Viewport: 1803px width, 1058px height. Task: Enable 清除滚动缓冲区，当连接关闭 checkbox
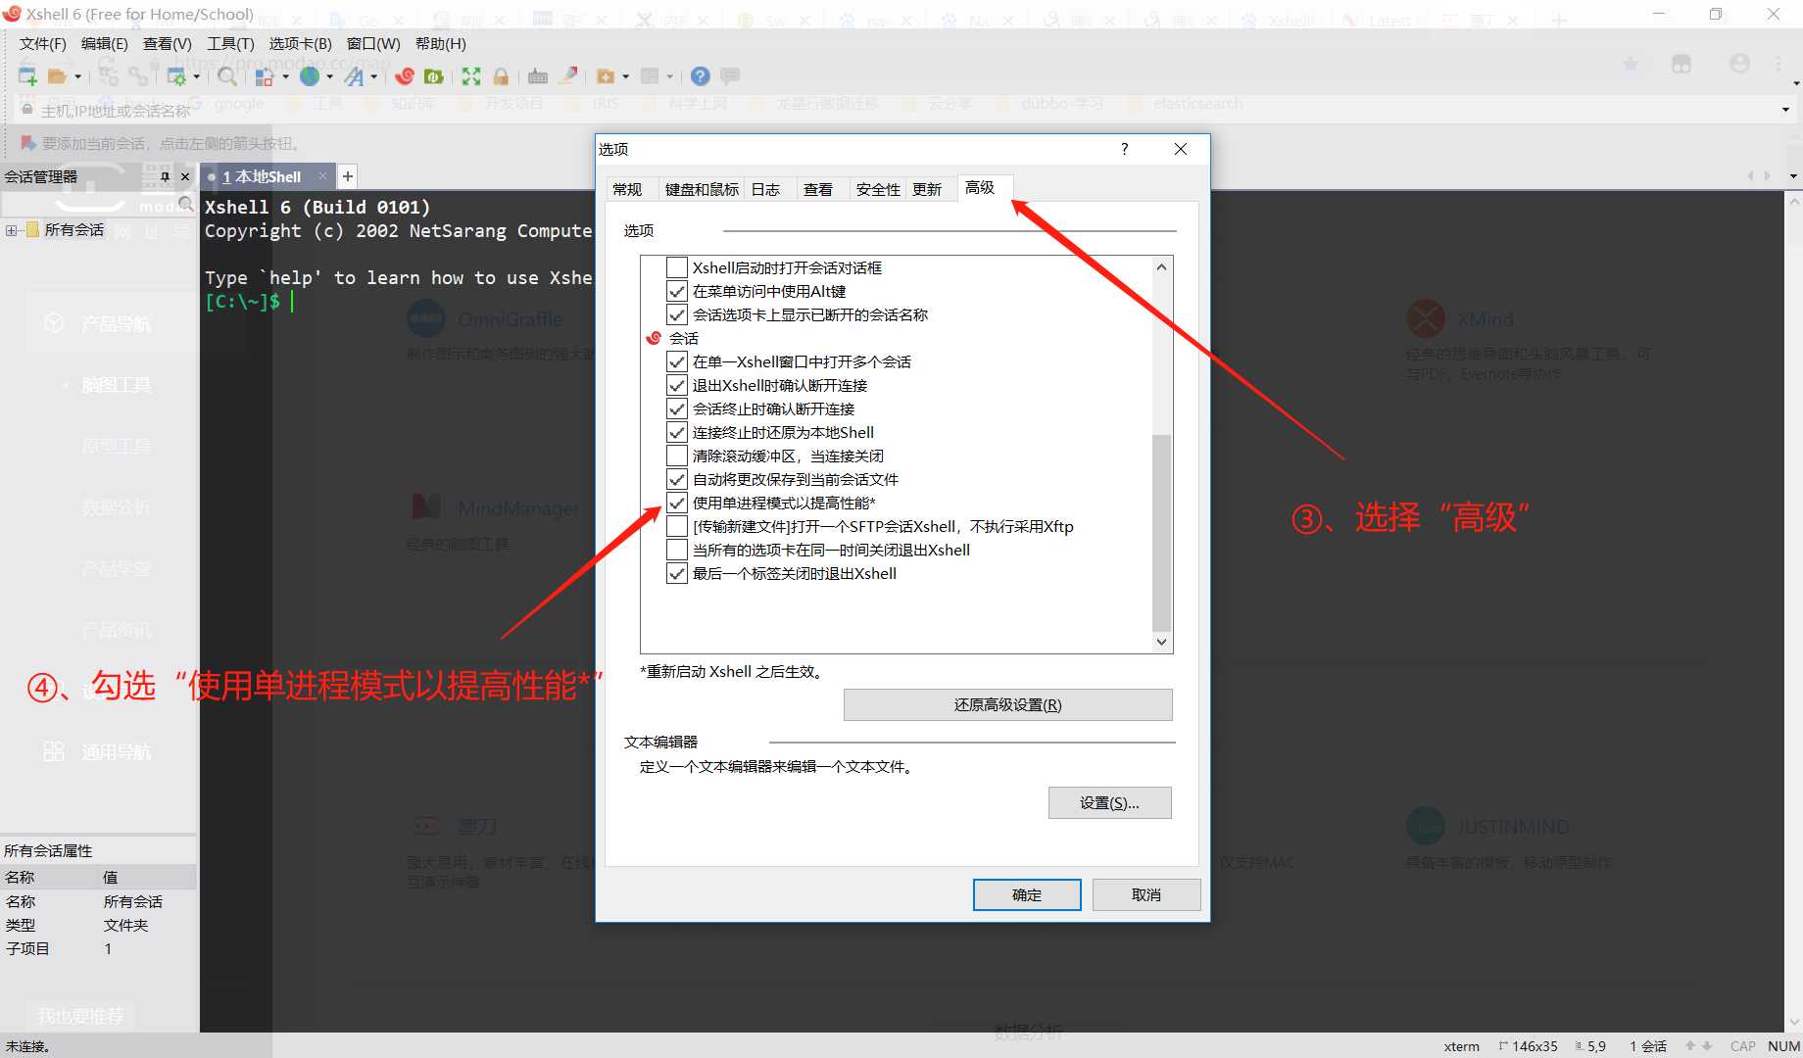point(676,456)
